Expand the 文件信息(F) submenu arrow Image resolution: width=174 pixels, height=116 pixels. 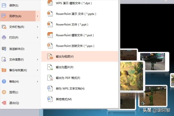click(38, 59)
